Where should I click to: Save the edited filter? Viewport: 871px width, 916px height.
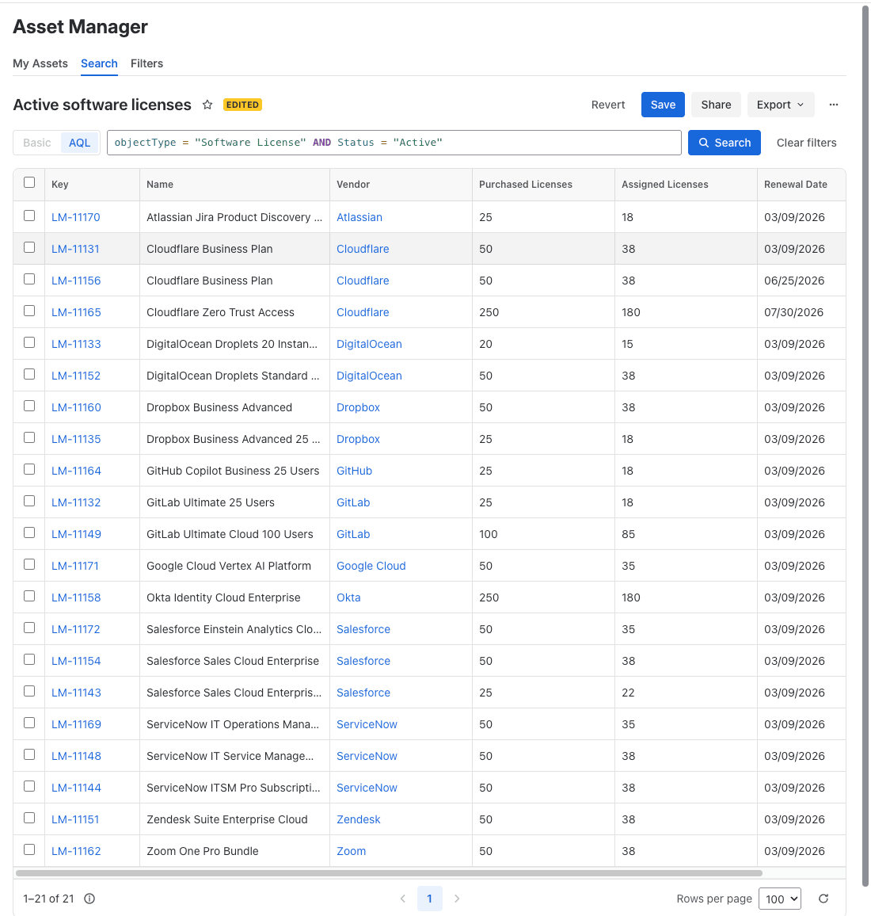(x=663, y=105)
